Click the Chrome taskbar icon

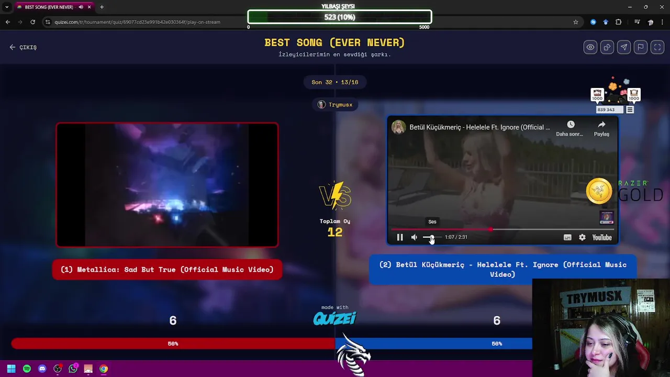(104, 369)
